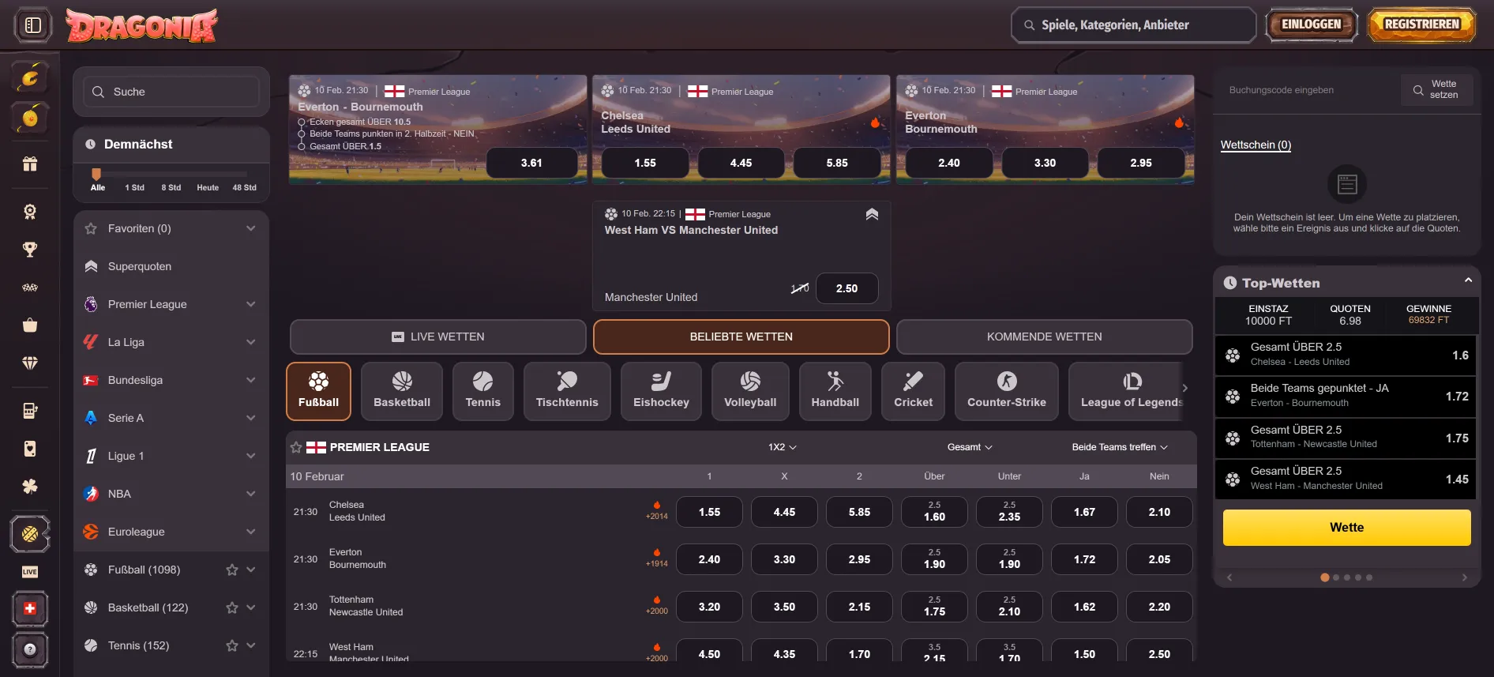This screenshot has height=677, width=1494.
Task: Open the Gesamt market dropdown
Action: (970, 447)
